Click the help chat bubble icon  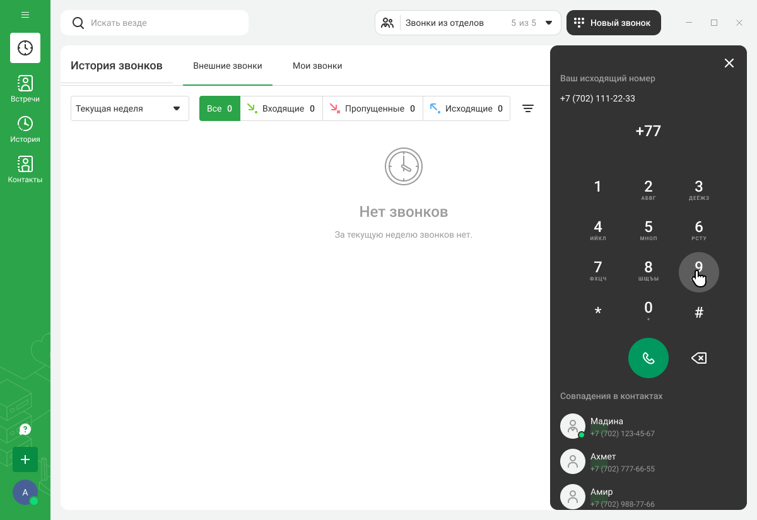coord(25,429)
